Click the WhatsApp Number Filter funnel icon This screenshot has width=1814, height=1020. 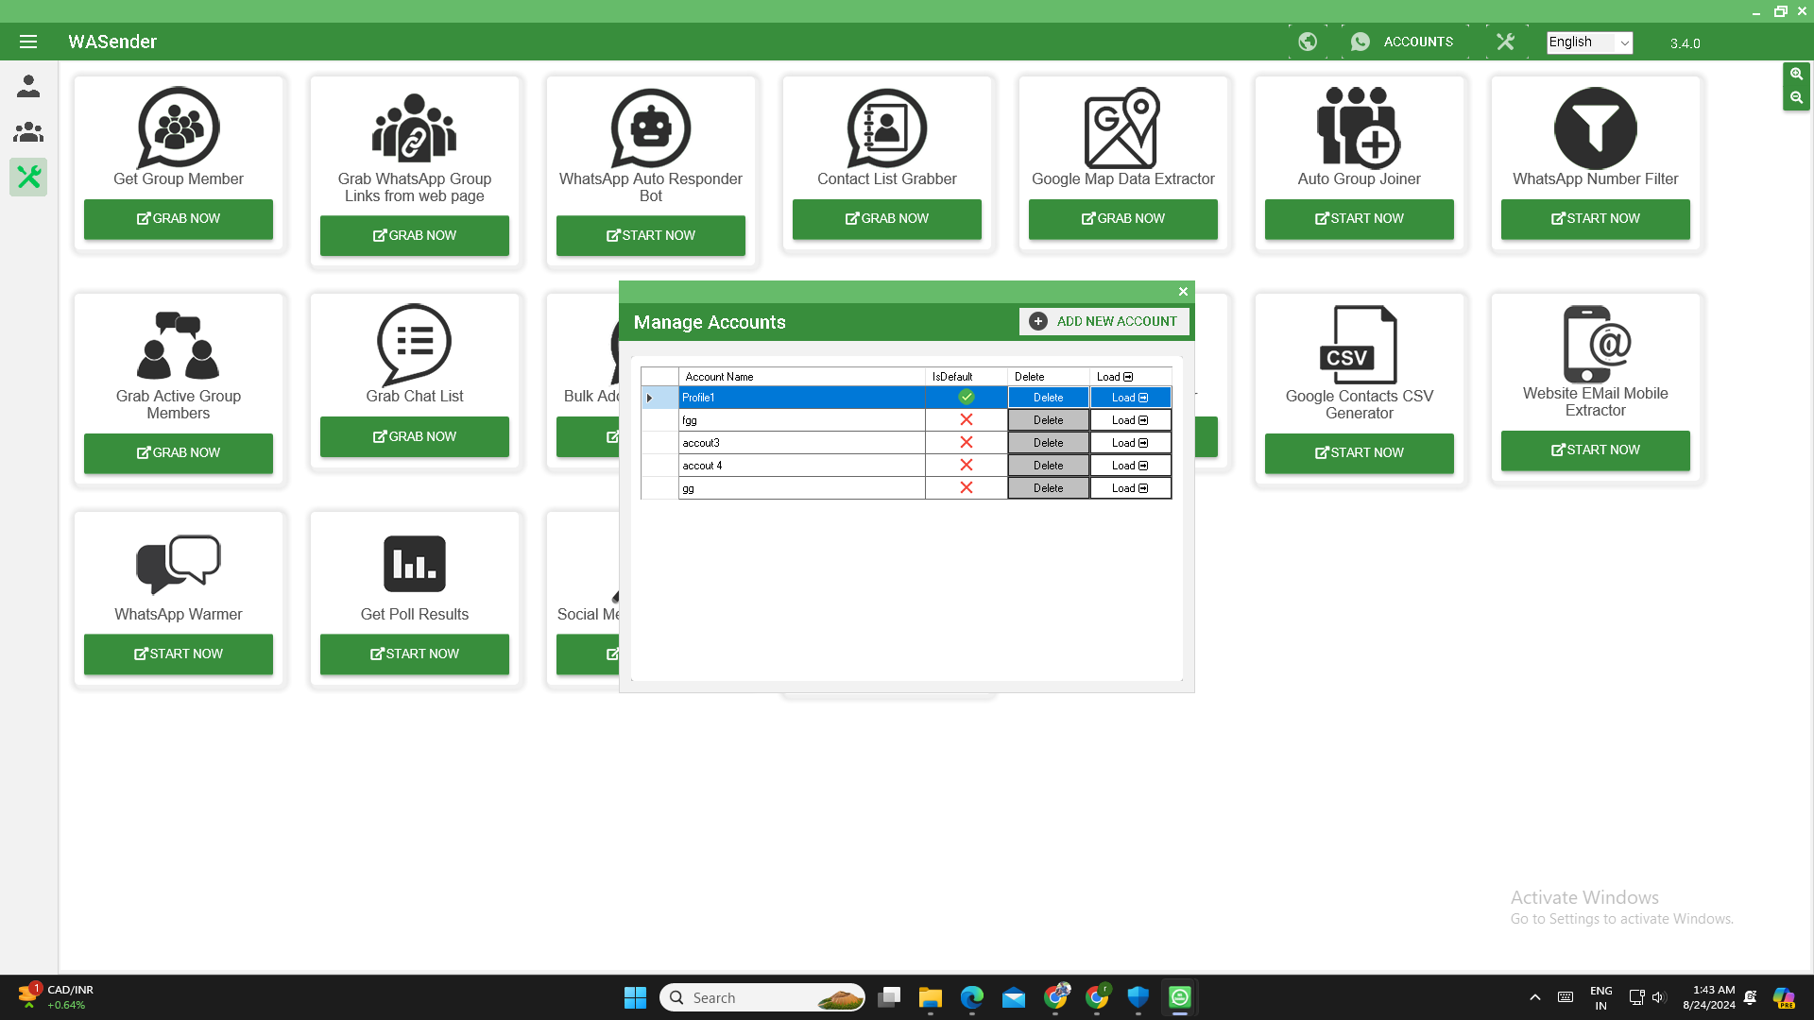[x=1595, y=128]
